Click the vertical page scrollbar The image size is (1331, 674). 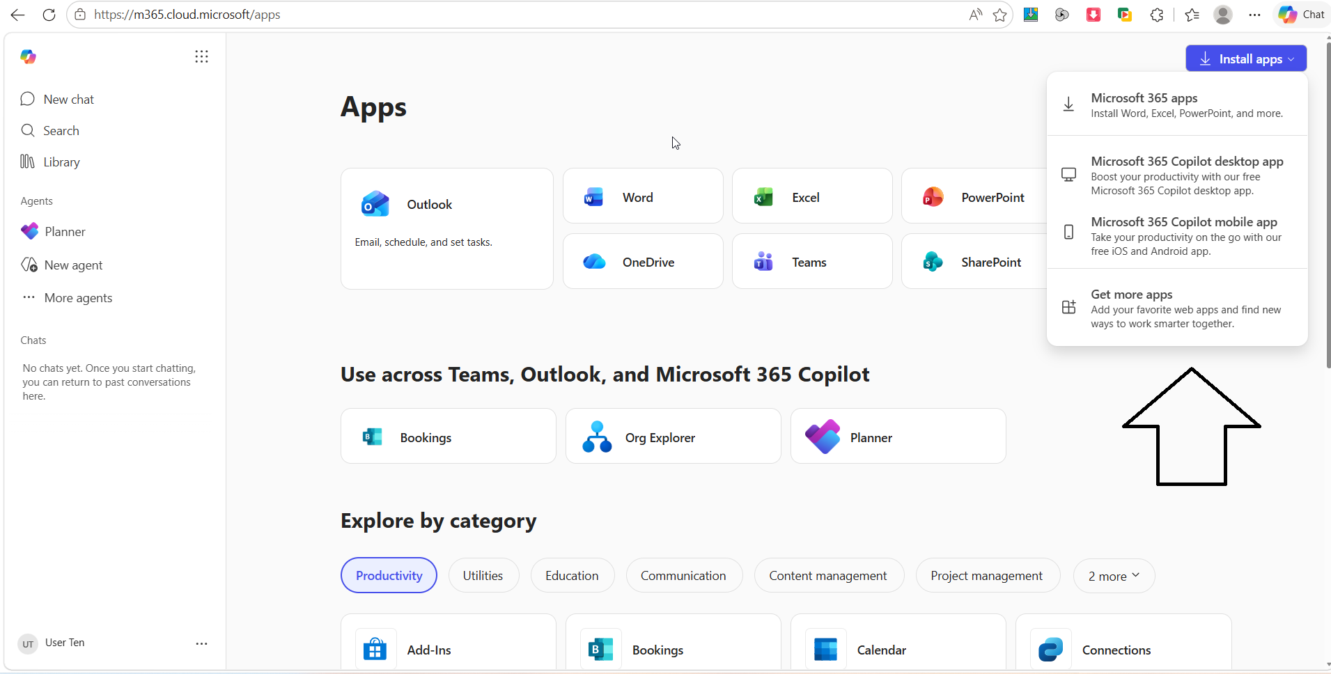coord(1328,205)
